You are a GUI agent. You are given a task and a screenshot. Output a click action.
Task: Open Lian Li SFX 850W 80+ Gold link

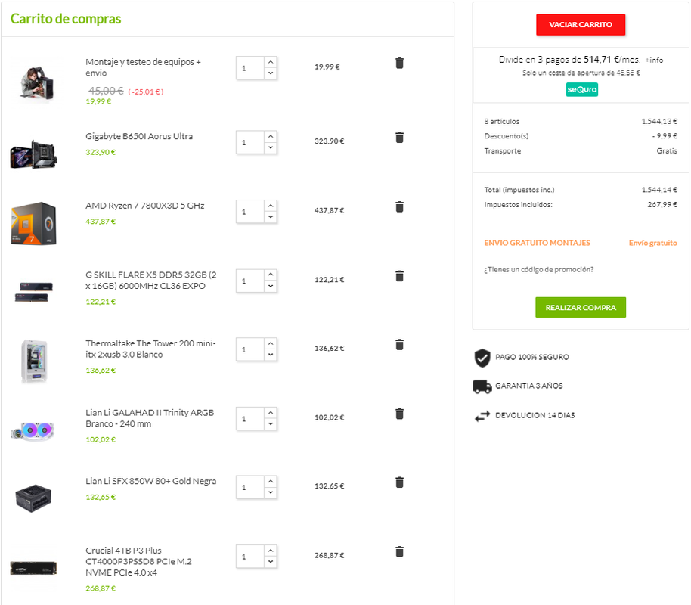[151, 481]
